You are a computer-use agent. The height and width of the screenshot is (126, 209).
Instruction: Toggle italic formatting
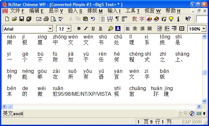pyautogui.click(x=86, y=28)
